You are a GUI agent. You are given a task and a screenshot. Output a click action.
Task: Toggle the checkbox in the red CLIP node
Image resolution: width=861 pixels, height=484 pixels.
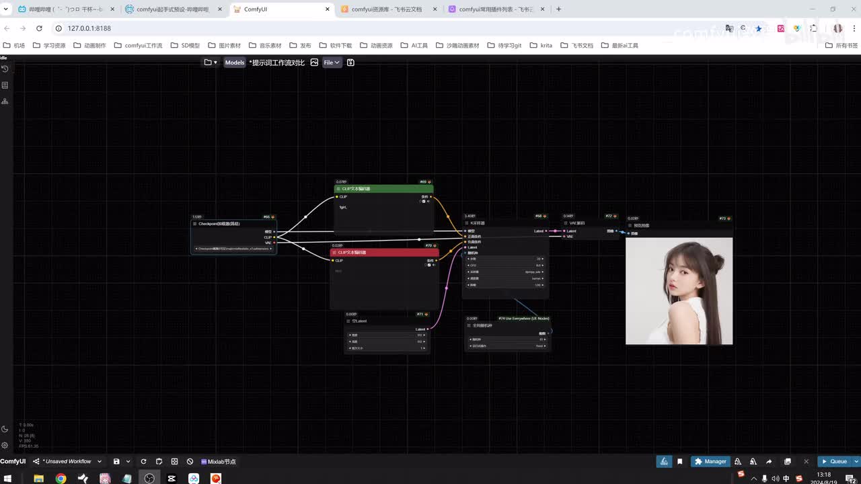(x=428, y=265)
